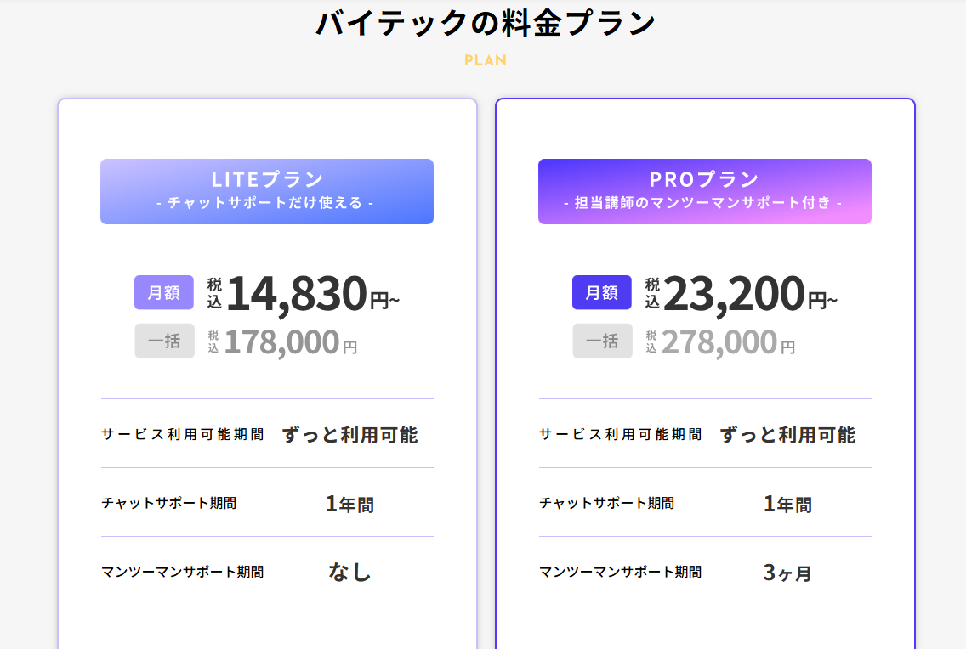
Task: Click the 278,000円 lump-sum price
Action: pos(728,342)
